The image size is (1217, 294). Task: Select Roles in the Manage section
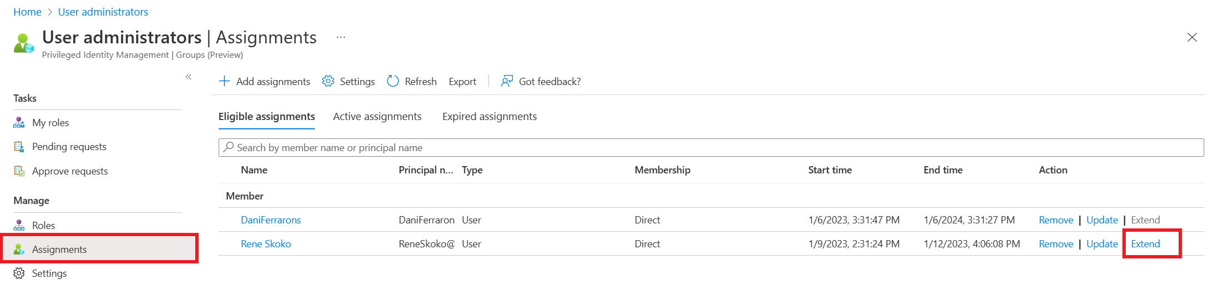tap(43, 225)
